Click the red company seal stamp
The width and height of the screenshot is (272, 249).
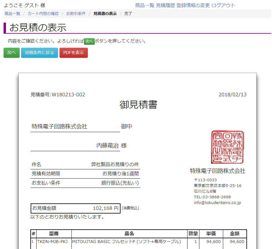pos(227,147)
